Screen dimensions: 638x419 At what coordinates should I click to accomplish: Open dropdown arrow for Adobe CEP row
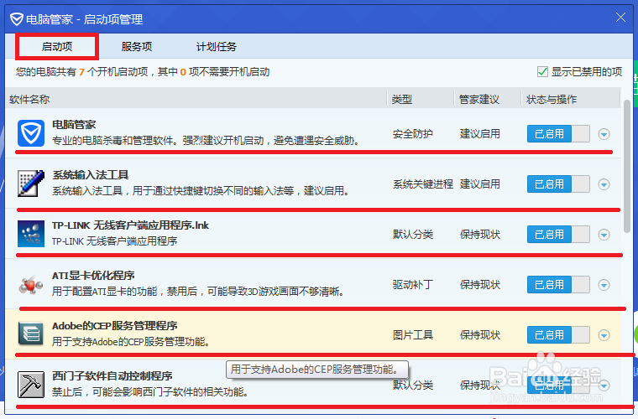[604, 335]
